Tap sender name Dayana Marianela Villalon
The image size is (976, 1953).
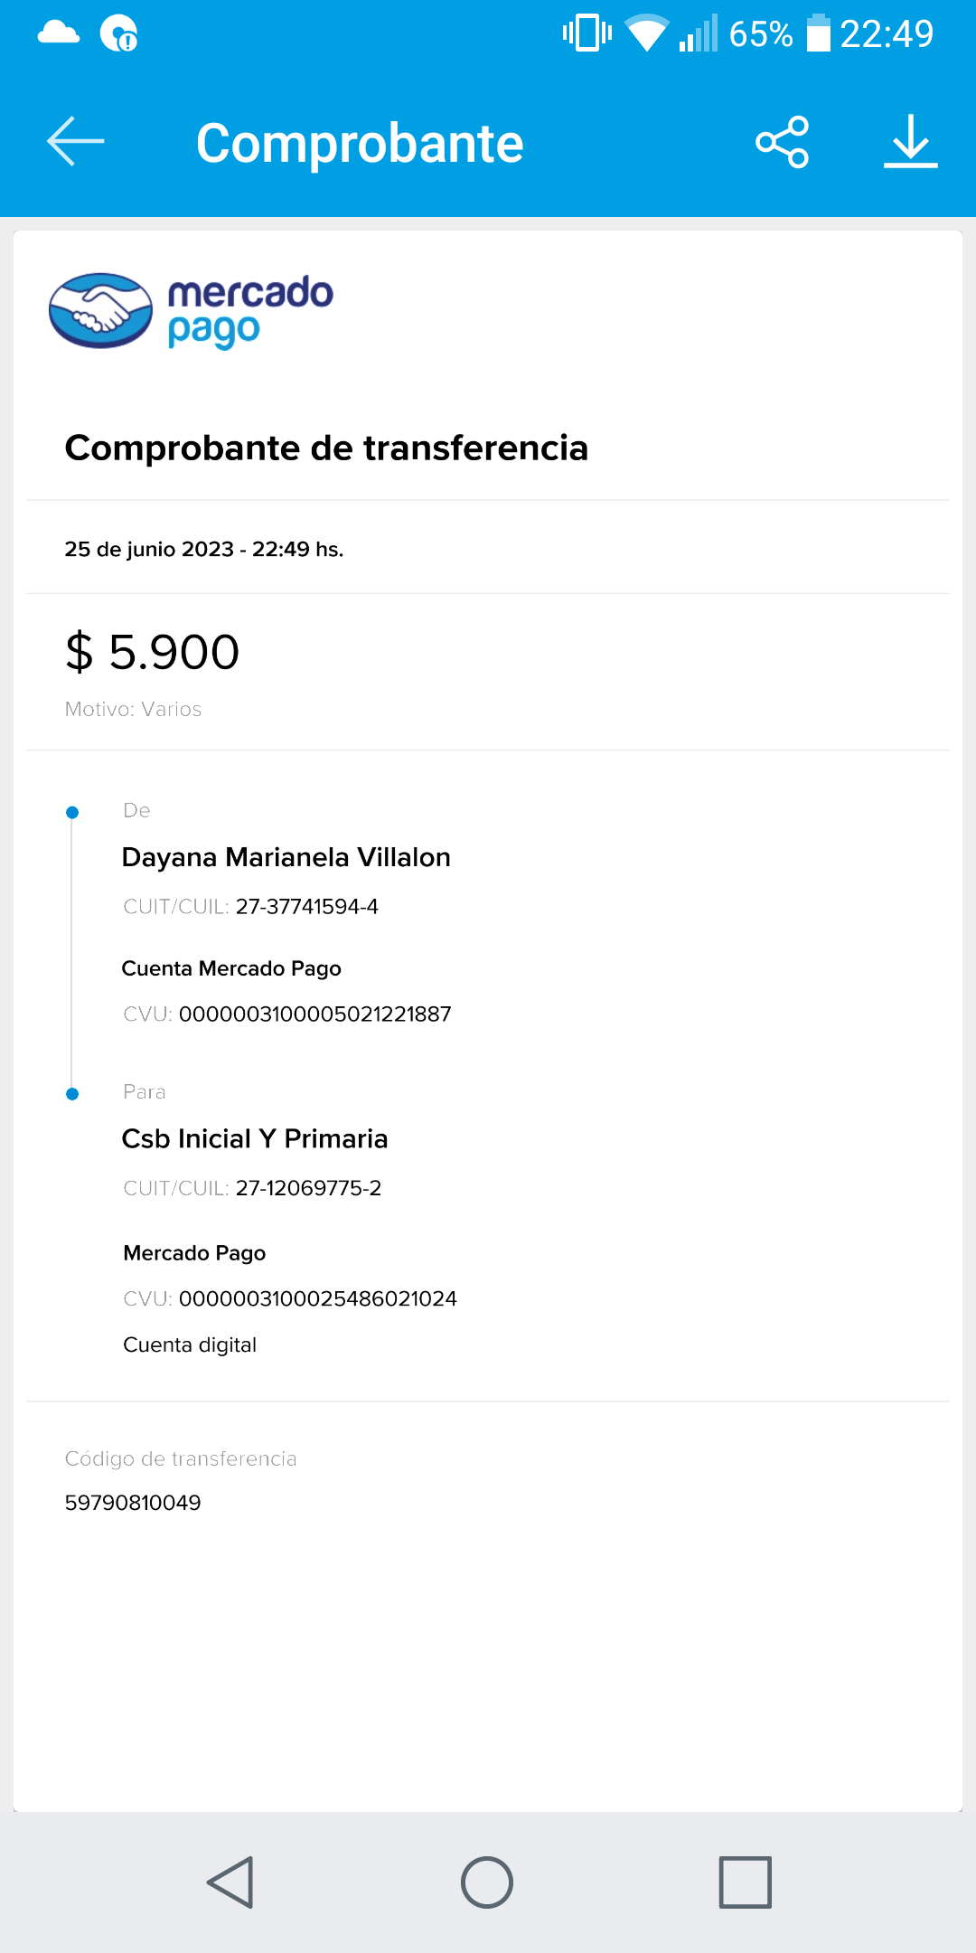[286, 857]
